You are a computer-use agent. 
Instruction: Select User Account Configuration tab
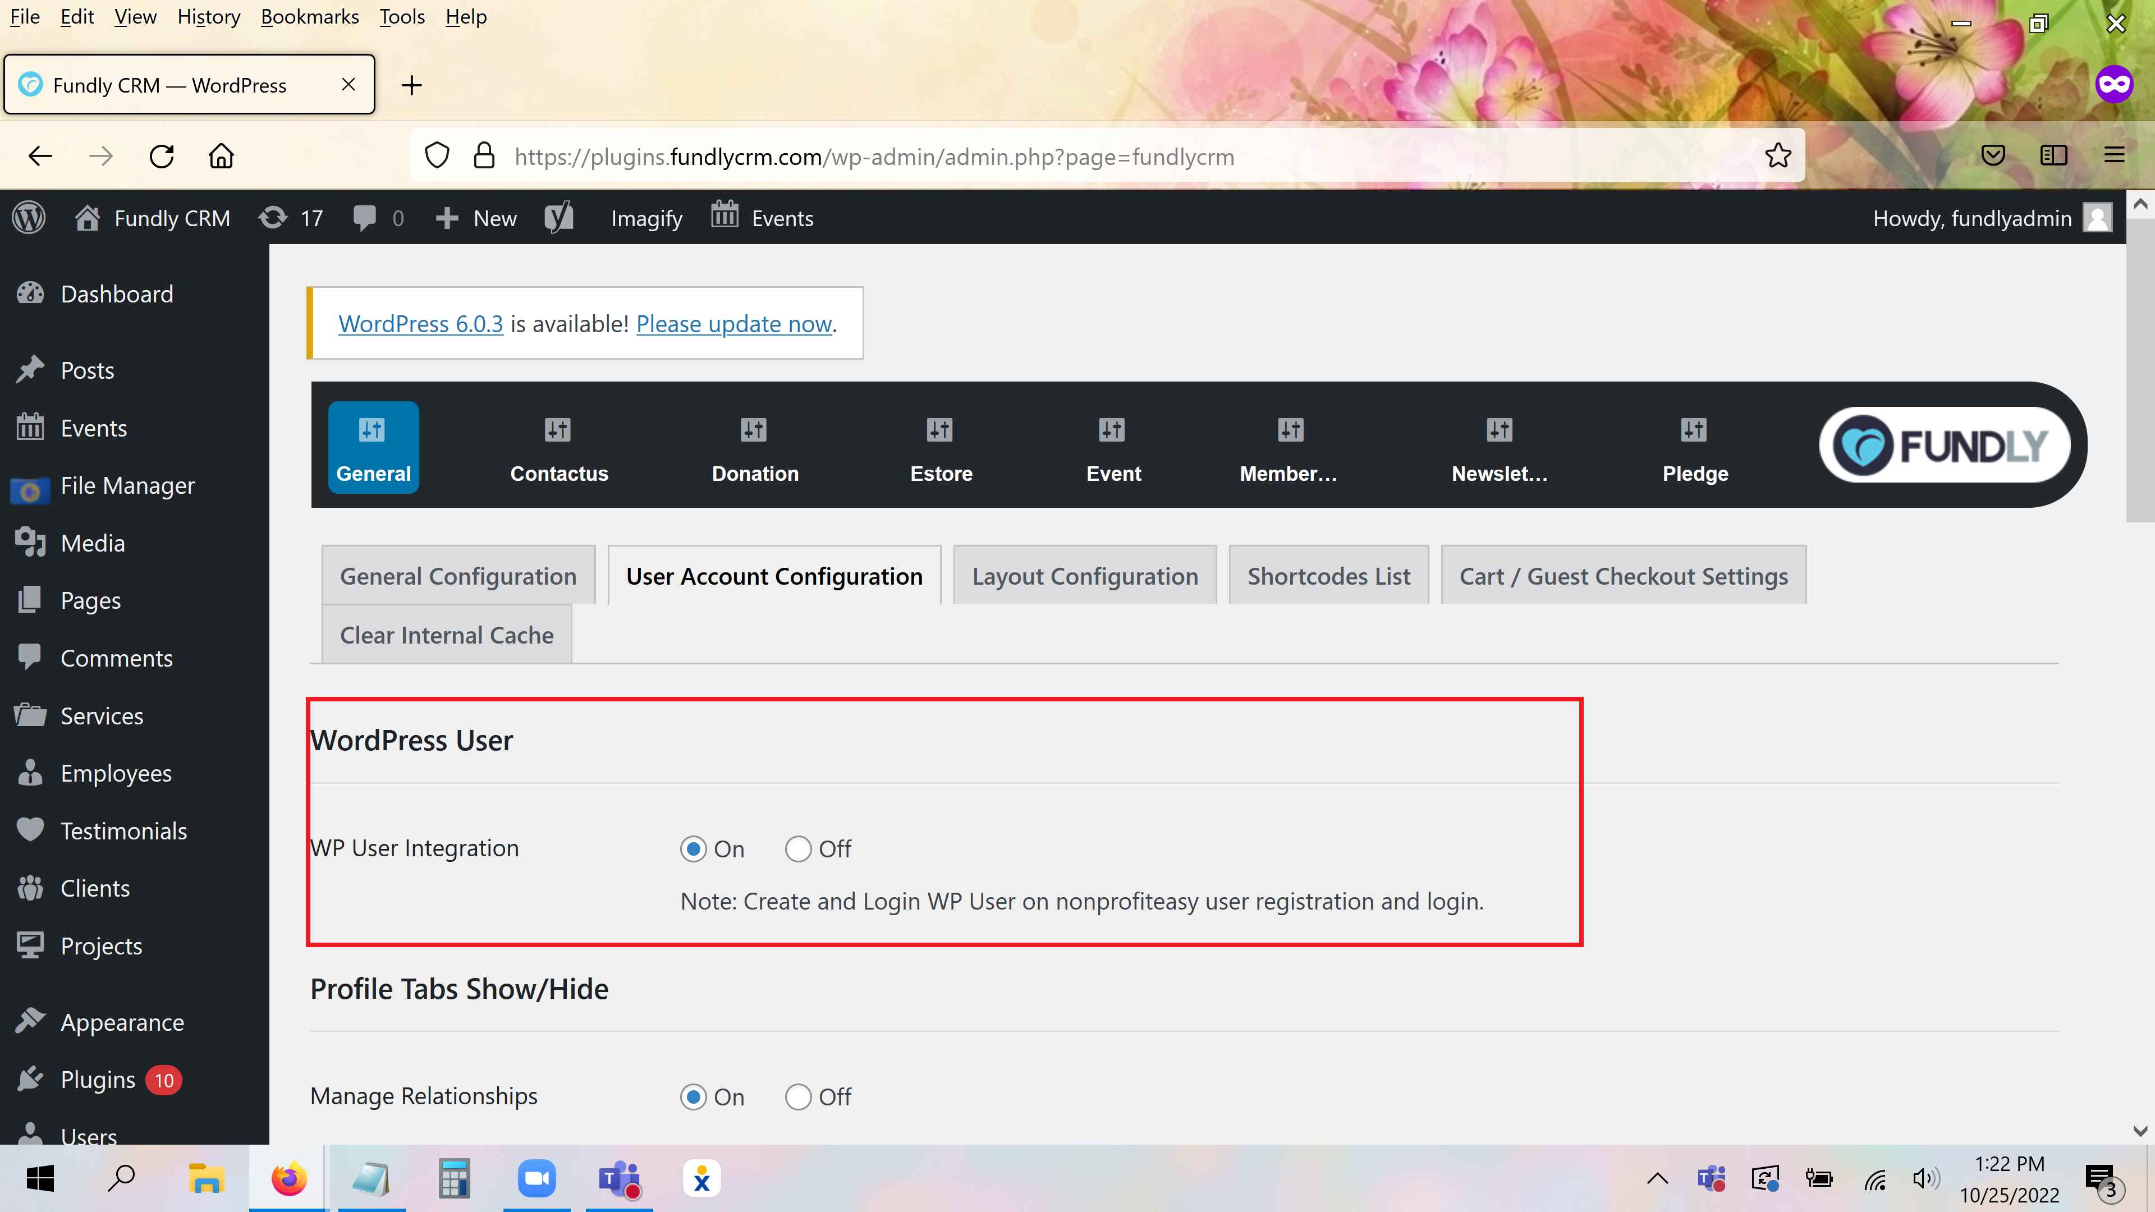point(774,576)
